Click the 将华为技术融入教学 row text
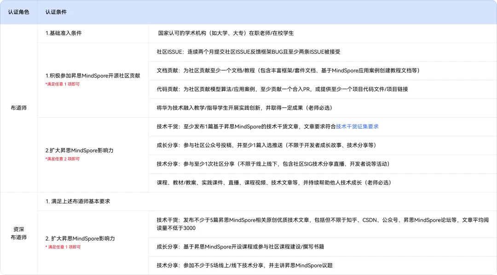497x275 pixels. pyautogui.click(x=244, y=108)
